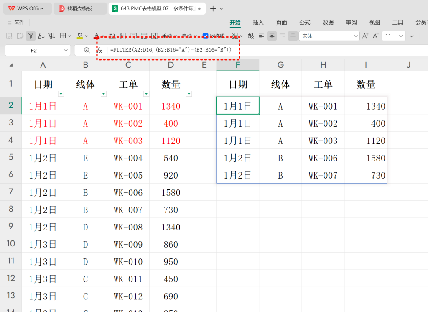
Task: Align text left
Action: pyautogui.click(x=261, y=36)
